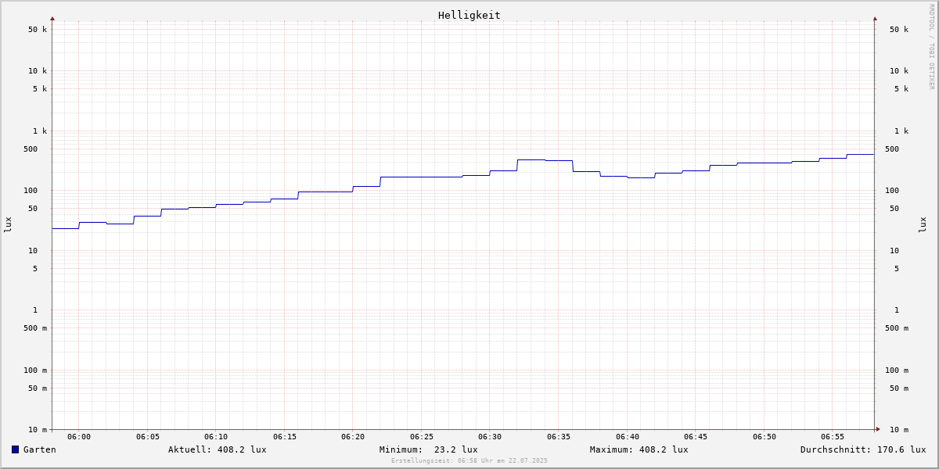Click the Maximum: 408.2 lux value
Screen dimensions: 939x469
click(639, 449)
